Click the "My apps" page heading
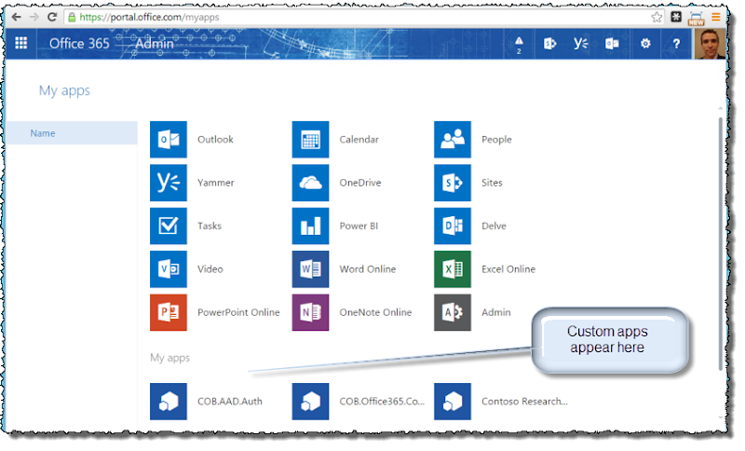The height and width of the screenshot is (451, 745). coord(64,90)
